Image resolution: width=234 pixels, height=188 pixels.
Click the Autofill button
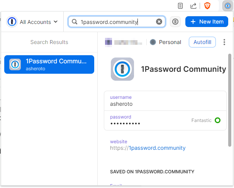pos(202,42)
